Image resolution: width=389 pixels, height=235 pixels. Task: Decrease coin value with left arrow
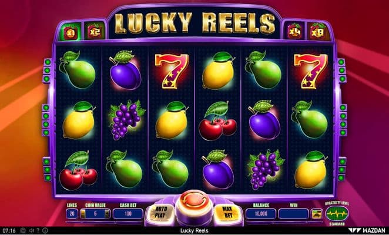[x=83, y=214]
